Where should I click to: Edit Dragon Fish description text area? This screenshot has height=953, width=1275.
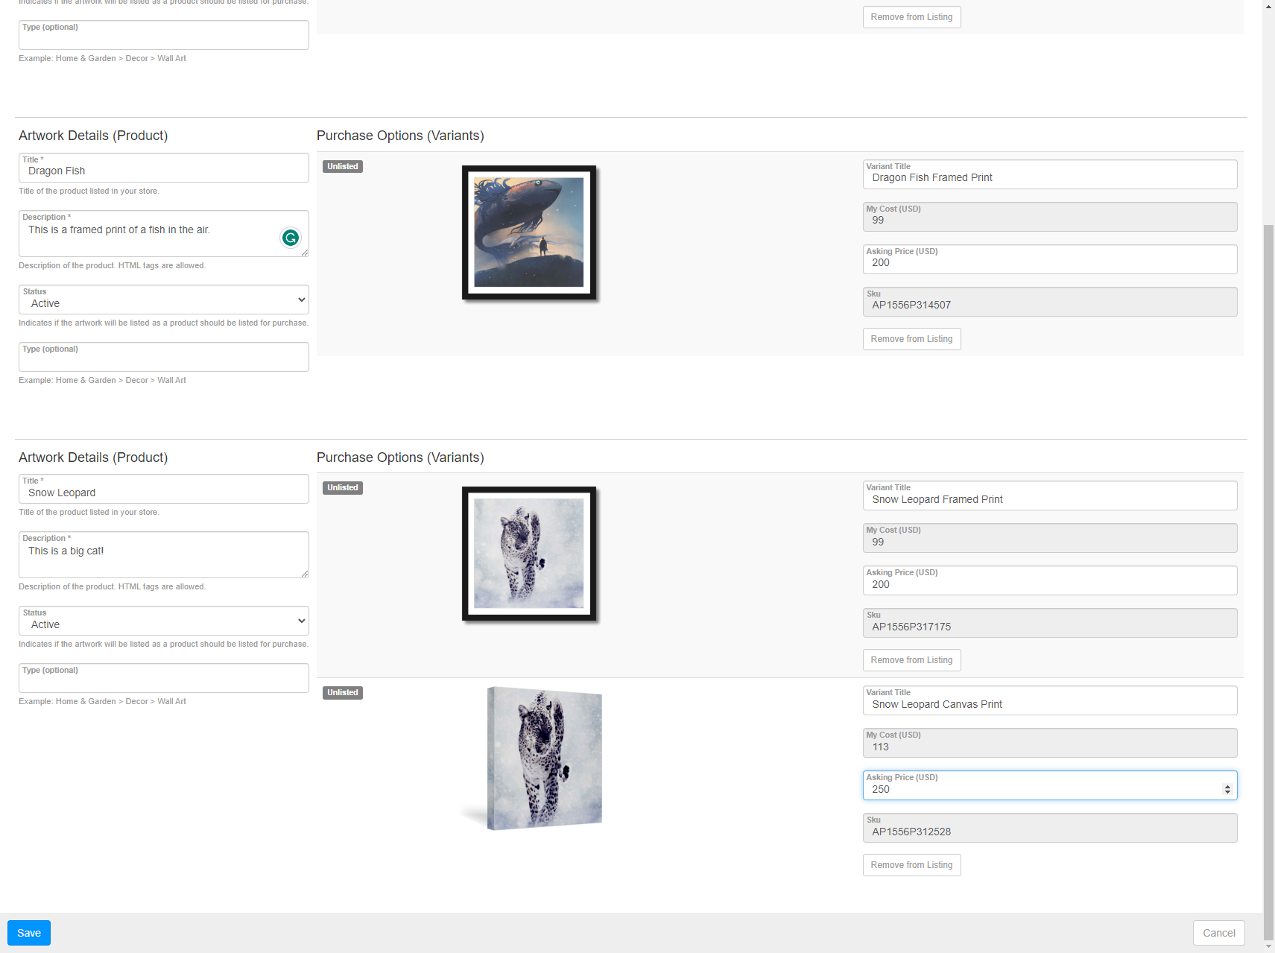click(x=164, y=233)
